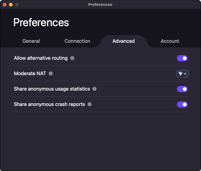Open info for Share anonymous usage statistics
201x171 pixels.
[94, 89]
